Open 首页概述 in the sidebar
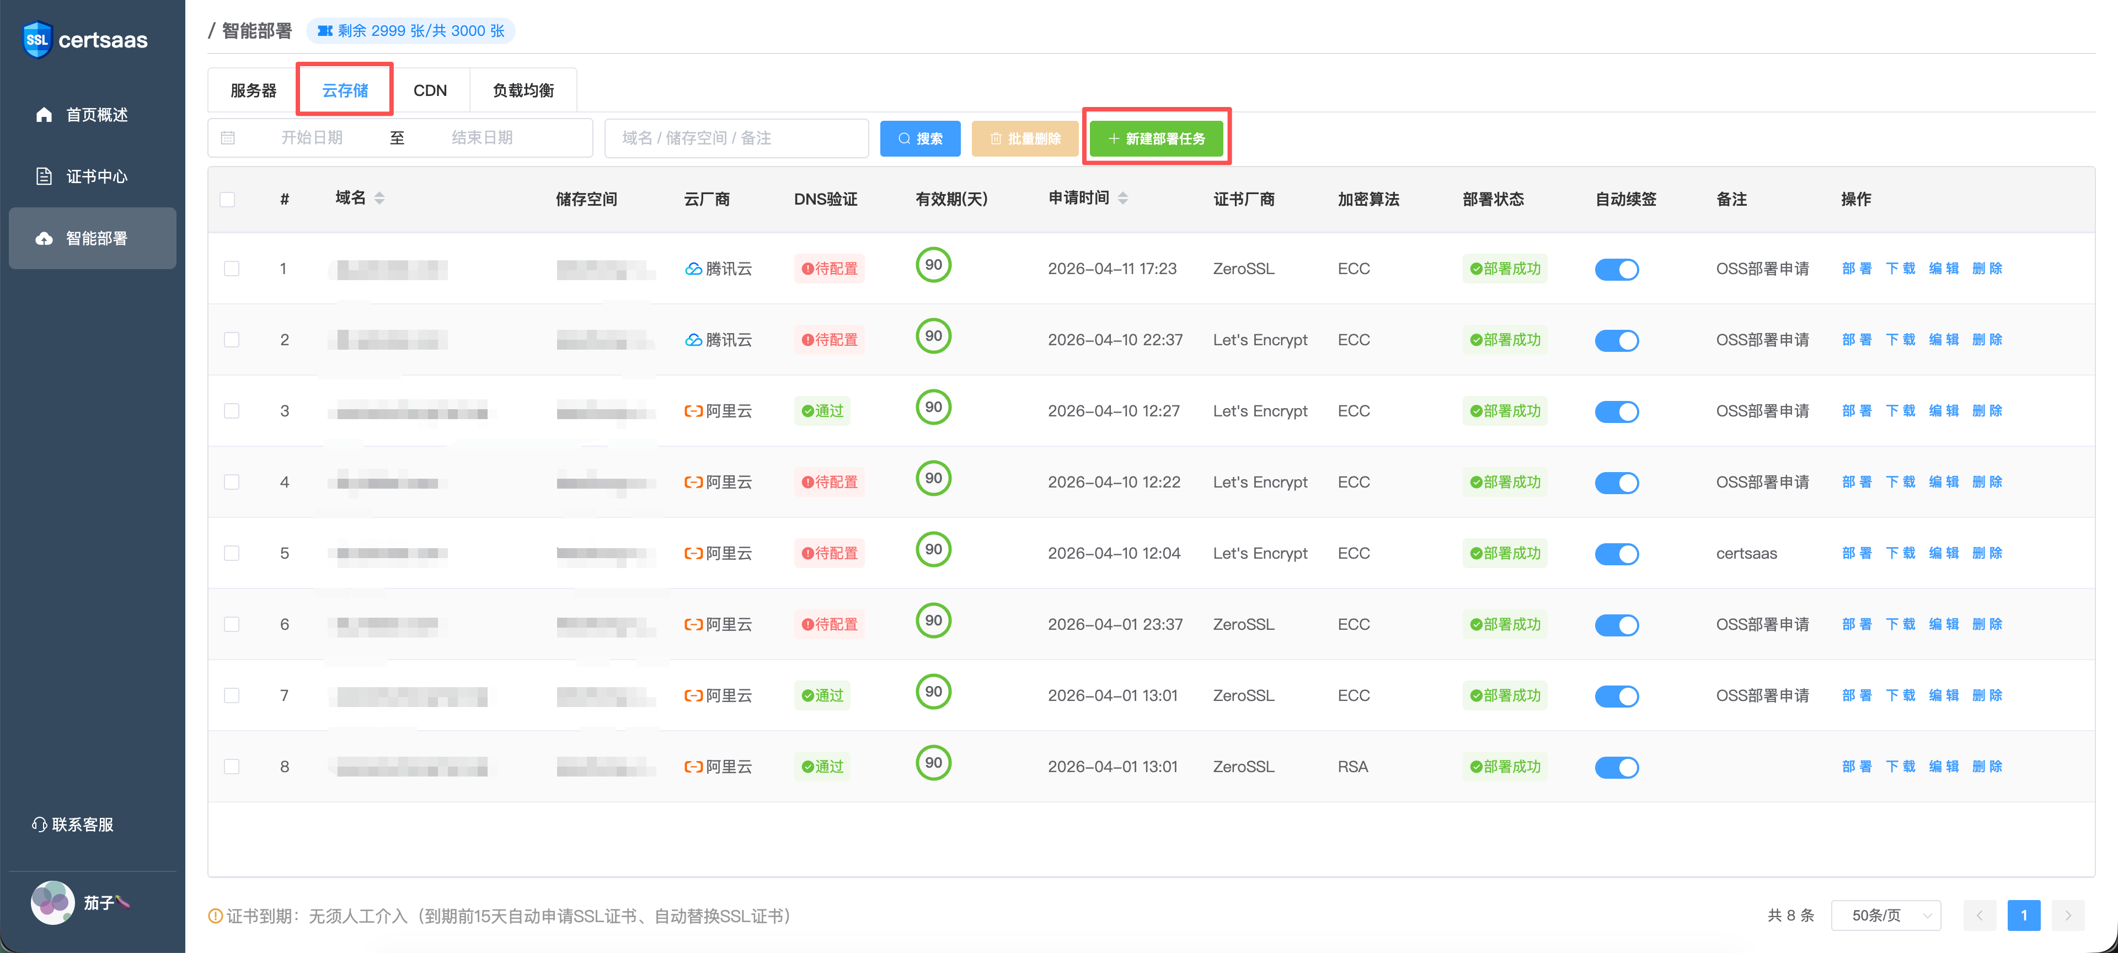 tap(92, 114)
